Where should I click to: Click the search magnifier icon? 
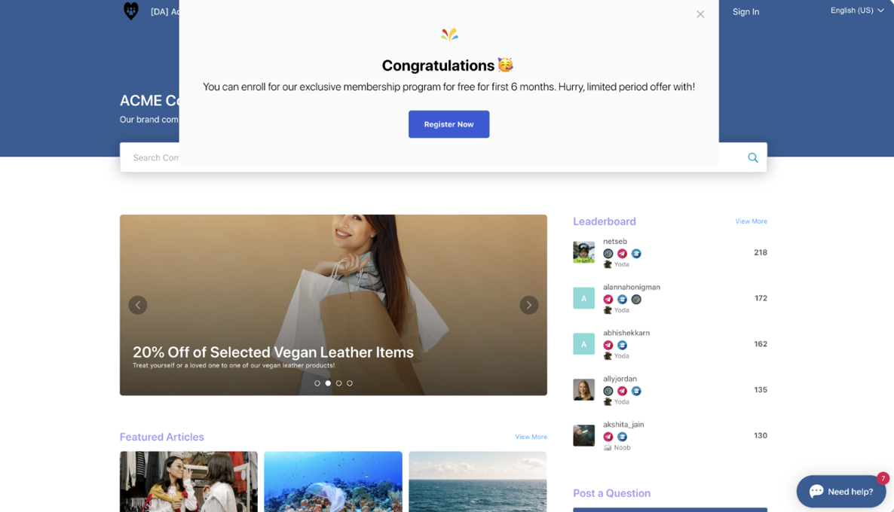pyautogui.click(x=752, y=158)
